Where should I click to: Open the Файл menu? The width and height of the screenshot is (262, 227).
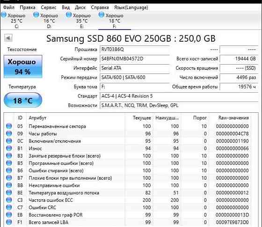tap(9, 7)
